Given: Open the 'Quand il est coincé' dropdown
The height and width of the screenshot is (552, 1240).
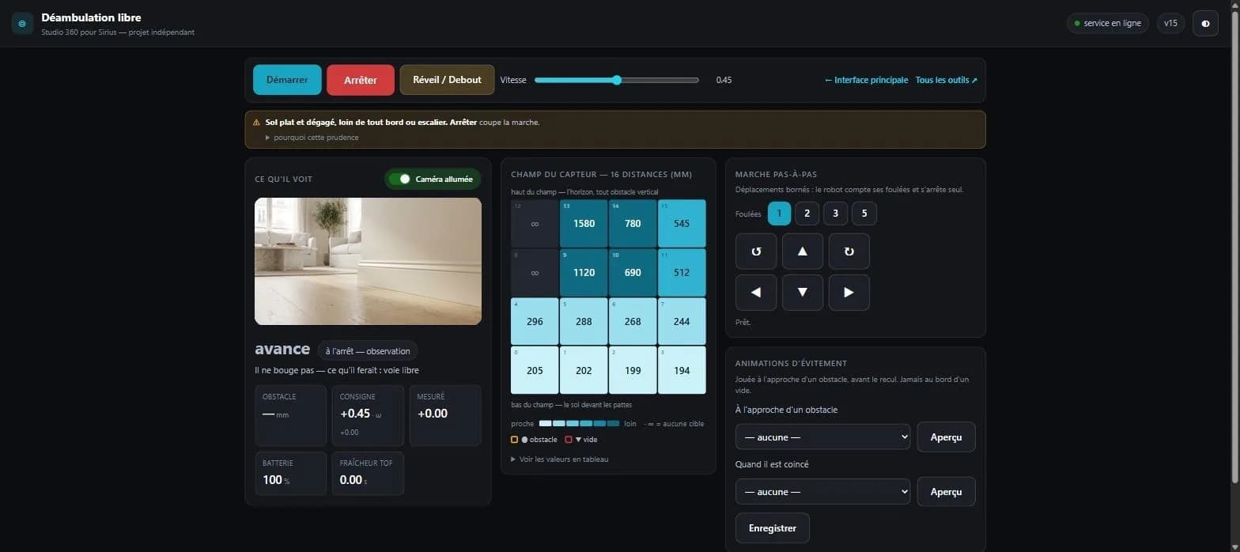Looking at the screenshot, I should click(823, 491).
